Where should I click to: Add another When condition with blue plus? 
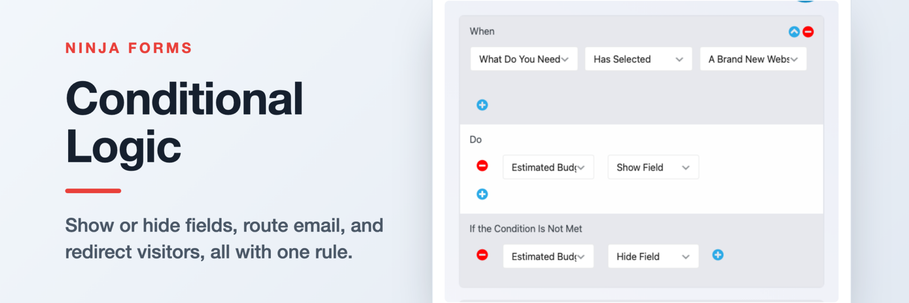tap(482, 105)
